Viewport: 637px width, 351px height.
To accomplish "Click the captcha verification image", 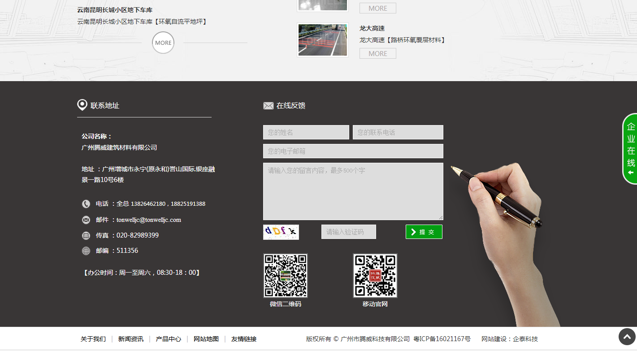I will (281, 232).
